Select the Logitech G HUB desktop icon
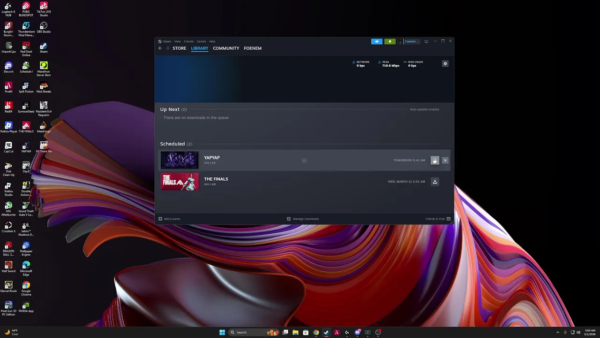Image resolution: width=600 pixels, height=338 pixels. click(x=8, y=10)
